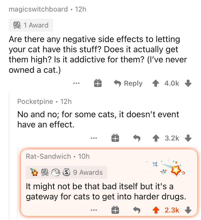This screenshot has height=220, width=201.
Task: Give an award to Rat-Sandwich's comment
Action: (115, 210)
